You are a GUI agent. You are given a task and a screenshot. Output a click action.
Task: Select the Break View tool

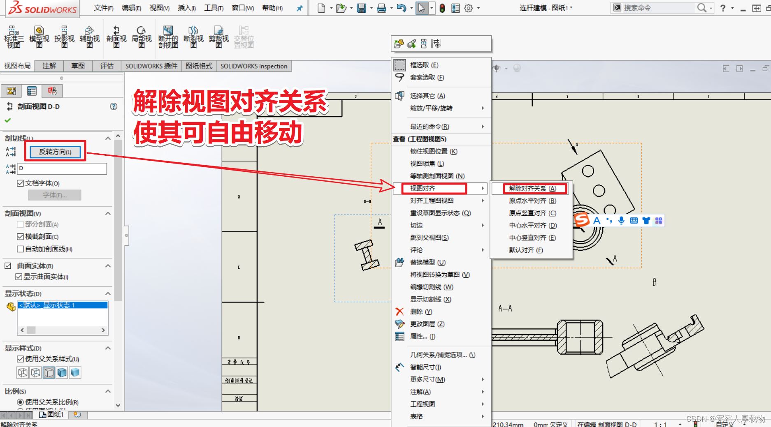tap(193, 37)
